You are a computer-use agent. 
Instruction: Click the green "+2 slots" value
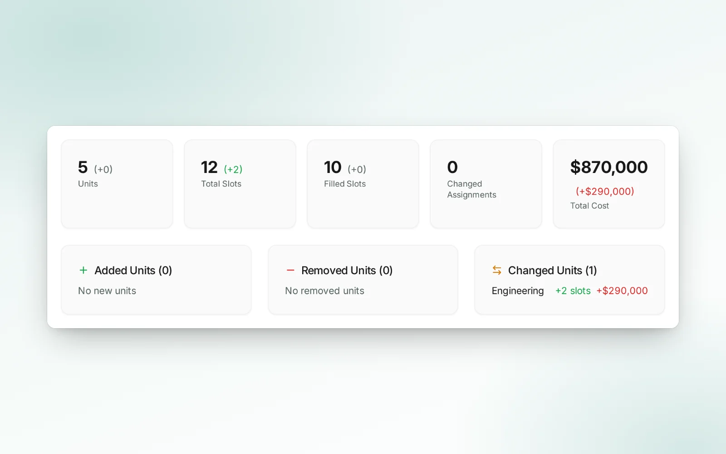click(x=573, y=291)
